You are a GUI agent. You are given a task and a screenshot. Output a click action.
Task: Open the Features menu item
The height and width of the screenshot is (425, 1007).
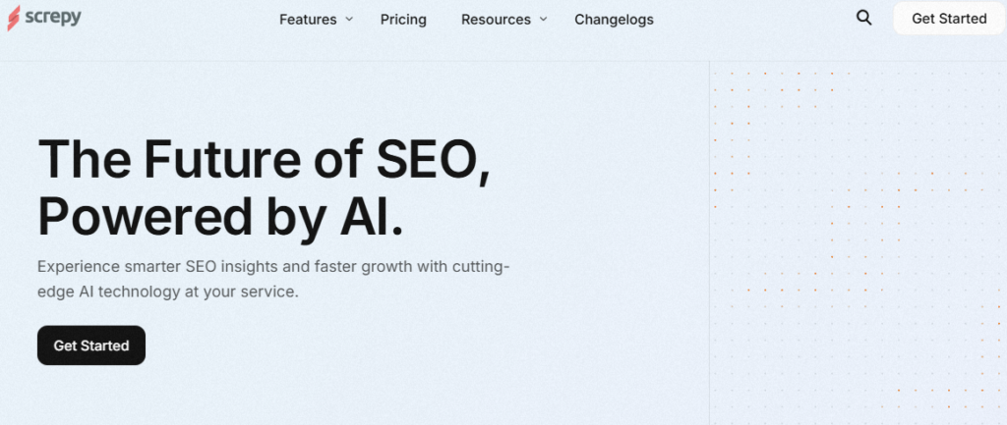tap(308, 20)
